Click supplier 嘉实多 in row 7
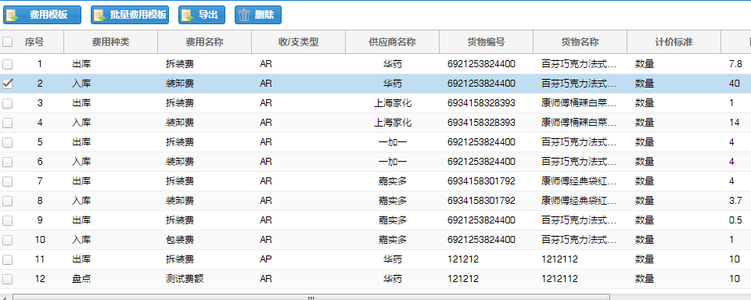This screenshot has width=751, height=300. [x=392, y=181]
